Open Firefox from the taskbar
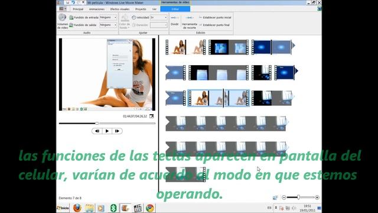Screen dimensions: 378x213 pyautogui.click(x=77, y=208)
